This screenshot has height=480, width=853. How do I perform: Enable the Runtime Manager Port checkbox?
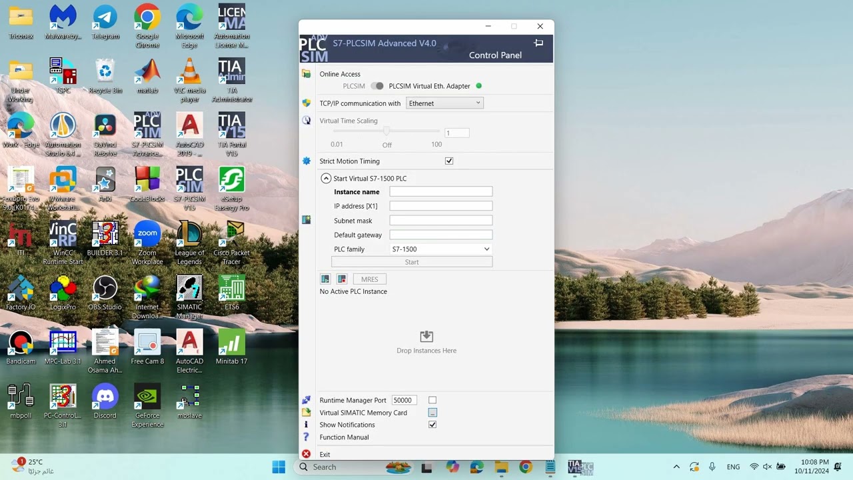click(432, 400)
